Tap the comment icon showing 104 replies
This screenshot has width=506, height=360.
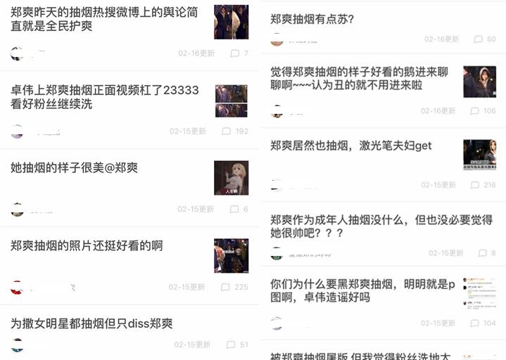click(475, 323)
